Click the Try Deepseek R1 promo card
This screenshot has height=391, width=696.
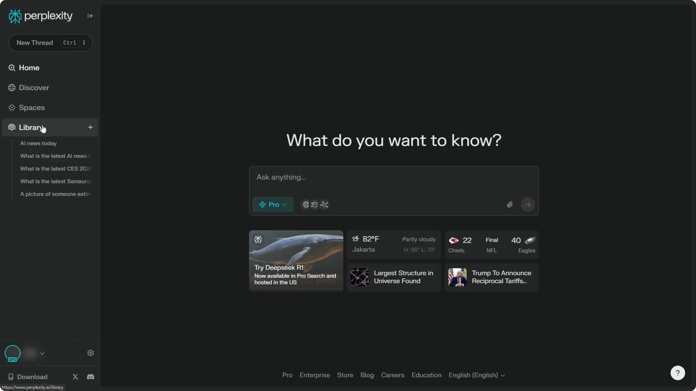(x=295, y=260)
